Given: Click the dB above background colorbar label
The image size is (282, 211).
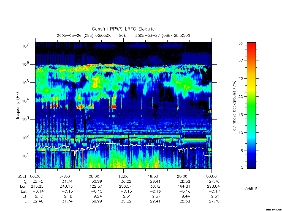Looking at the screenshot, I should click(234, 105).
